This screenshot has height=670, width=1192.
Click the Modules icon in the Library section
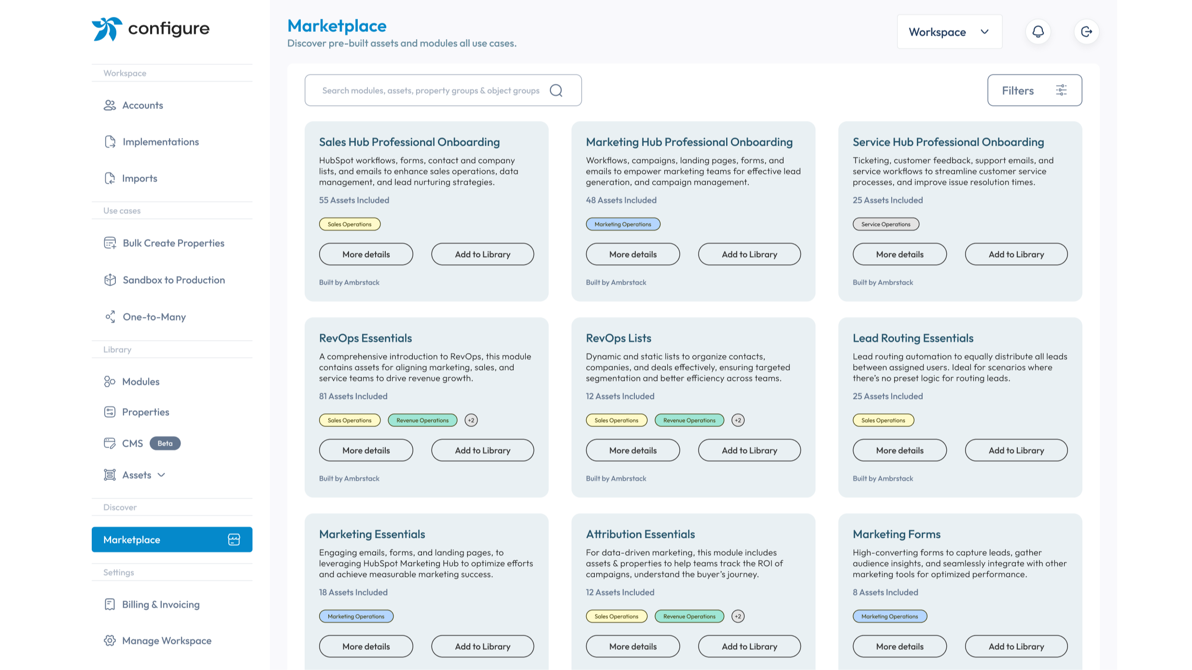[110, 381]
